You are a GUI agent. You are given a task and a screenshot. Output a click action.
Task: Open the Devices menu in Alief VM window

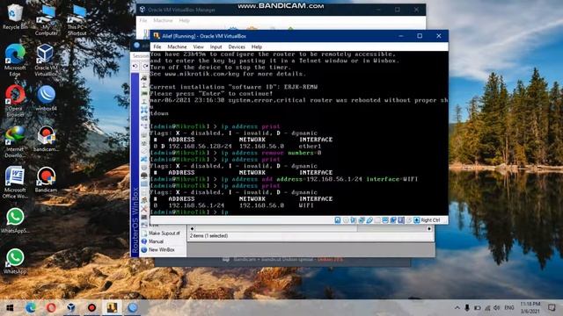[x=237, y=47]
